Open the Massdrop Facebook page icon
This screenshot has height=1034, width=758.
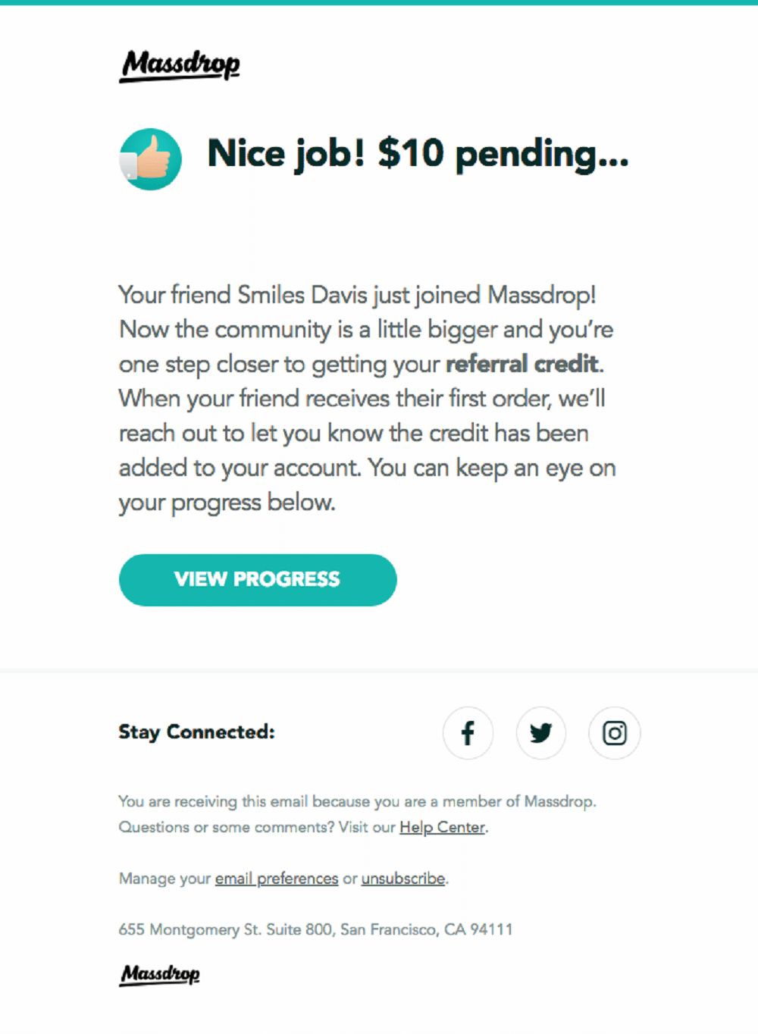click(x=468, y=733)
